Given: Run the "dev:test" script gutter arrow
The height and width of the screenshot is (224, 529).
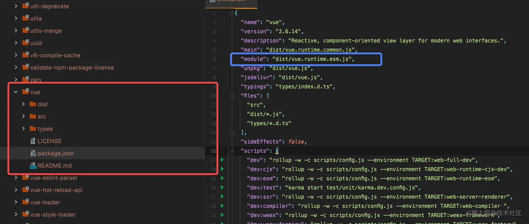Looking at the screenshot, I should 222,187.
